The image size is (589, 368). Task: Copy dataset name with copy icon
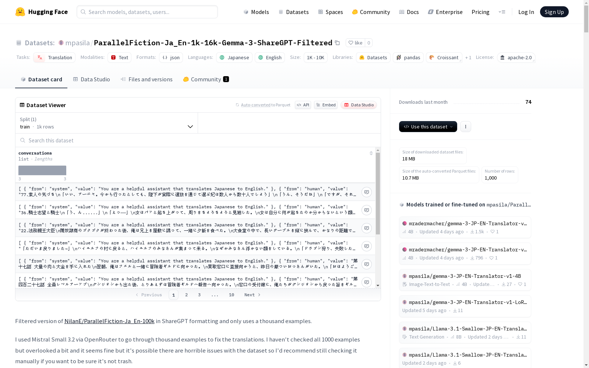pyautogui.click(x=337, y=43)
